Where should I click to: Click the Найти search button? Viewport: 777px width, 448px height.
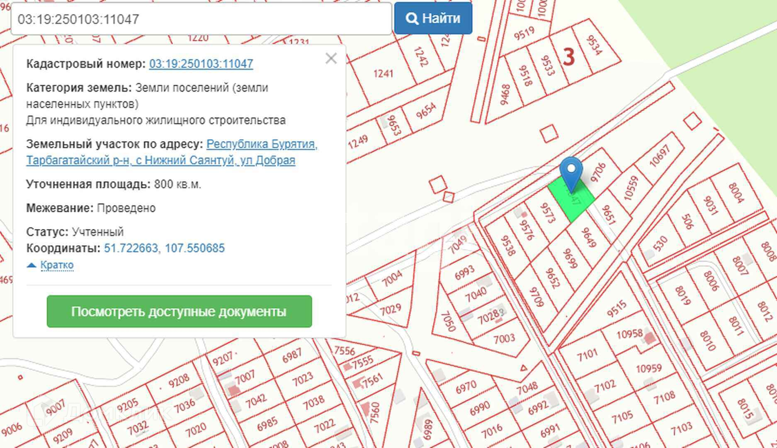[x=433, y=18]
